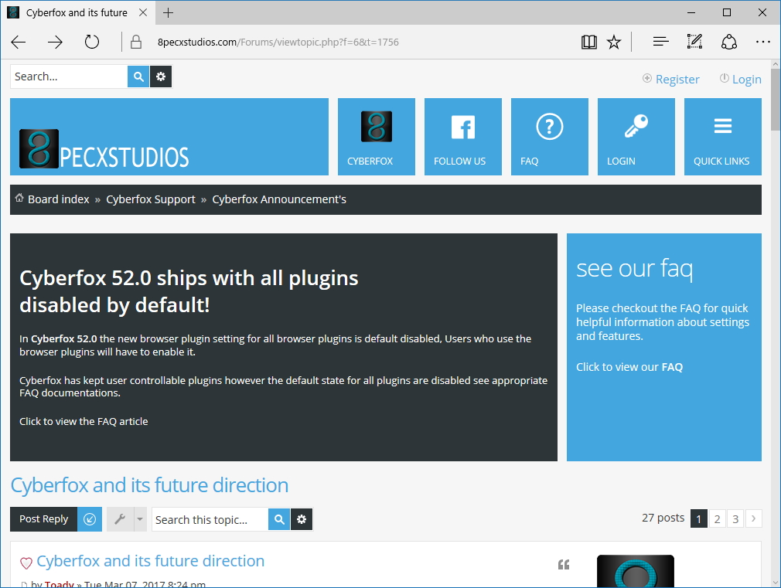Click the 8pecxstudios logo banner
Image resolution: width=781 pixels, height=588 pixels.
169,137
